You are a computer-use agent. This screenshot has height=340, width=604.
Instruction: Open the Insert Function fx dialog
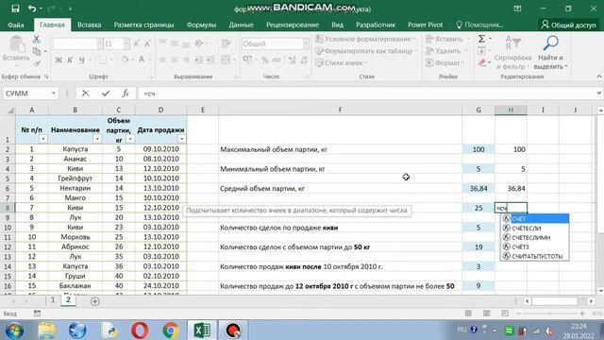pos(126,93)
